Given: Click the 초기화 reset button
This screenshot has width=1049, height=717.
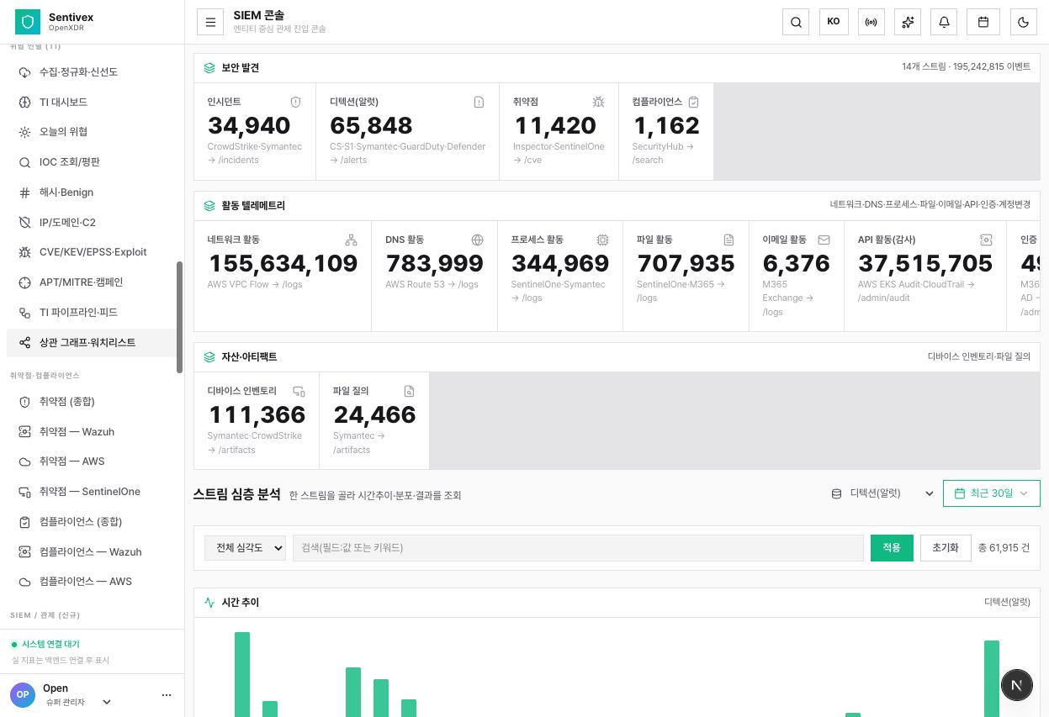Looking at the screenshot, I should 946,548.
